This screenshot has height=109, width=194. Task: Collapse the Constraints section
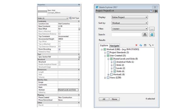point(79,21)
